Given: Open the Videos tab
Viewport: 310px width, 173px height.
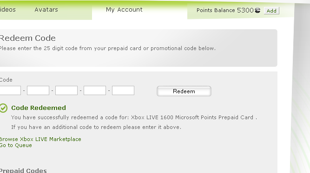Looking at the screenshot, I should point(8,10).
